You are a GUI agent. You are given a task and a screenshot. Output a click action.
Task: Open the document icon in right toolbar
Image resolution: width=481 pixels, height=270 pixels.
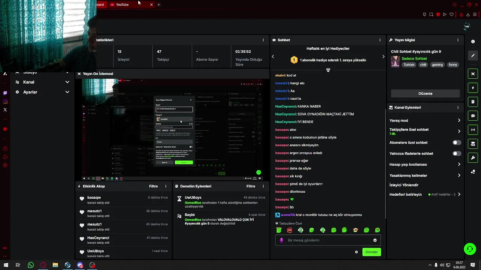pyautogui.click(x=473, y=102)
